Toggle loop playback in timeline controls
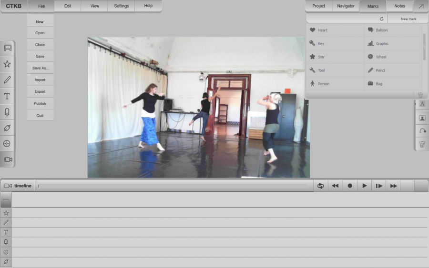Viewport: 429px width, 268px height. pyautogui.click(x=320, y=186)
